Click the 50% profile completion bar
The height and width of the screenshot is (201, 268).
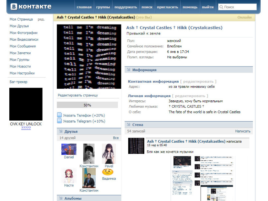click(x=87, y=105)
